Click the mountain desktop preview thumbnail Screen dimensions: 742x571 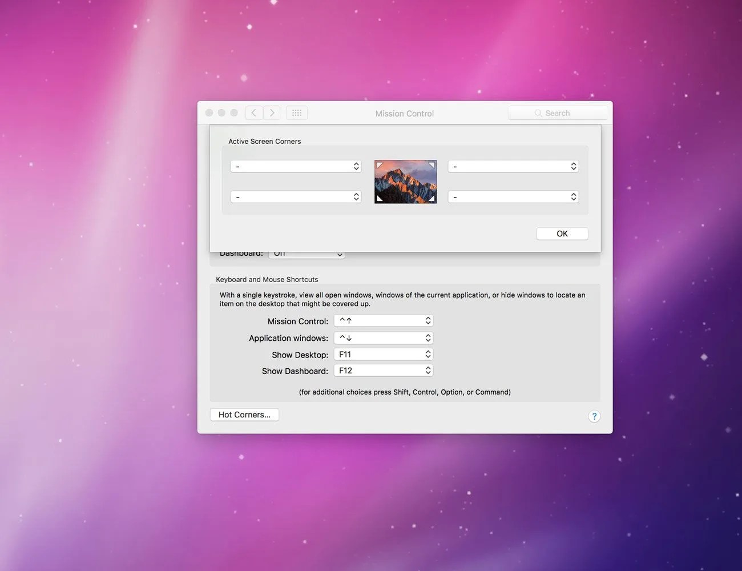[x=405, y=182]
